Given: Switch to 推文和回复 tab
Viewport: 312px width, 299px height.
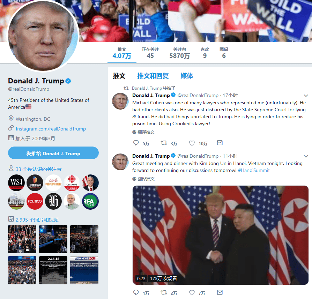Looking at the screenshot, I should (153, 76).
